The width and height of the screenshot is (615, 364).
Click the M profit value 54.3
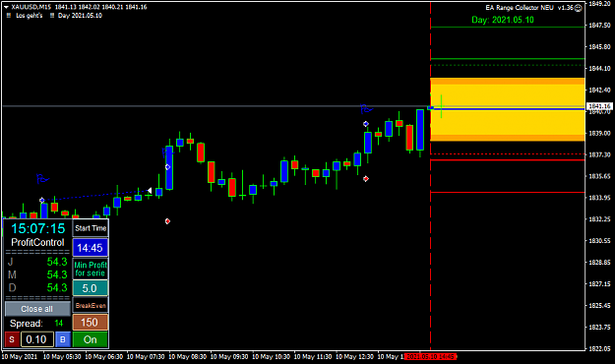click(x=57, y=274)
